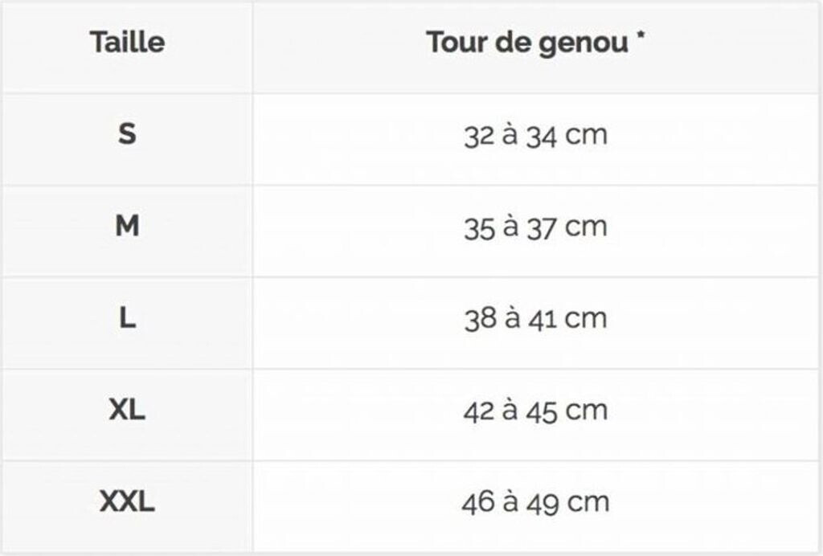Select the XL size label
Screen dimensions: 823x556
coord(127,411)
